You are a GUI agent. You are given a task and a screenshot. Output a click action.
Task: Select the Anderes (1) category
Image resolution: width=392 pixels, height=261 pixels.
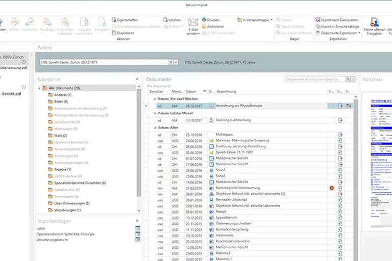point(62,95)
